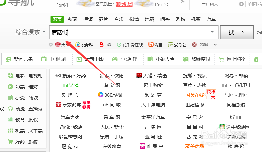Open the 淘宝网 site link
262x152 pixels.
112,85
